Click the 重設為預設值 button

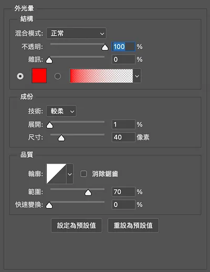[133, 225]
